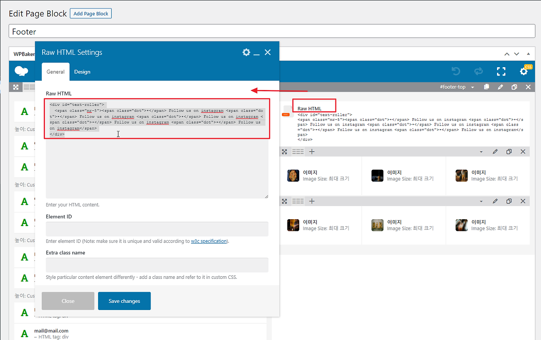
Task: Click the WPBakery cloud logo
Action: pos(21,71)
